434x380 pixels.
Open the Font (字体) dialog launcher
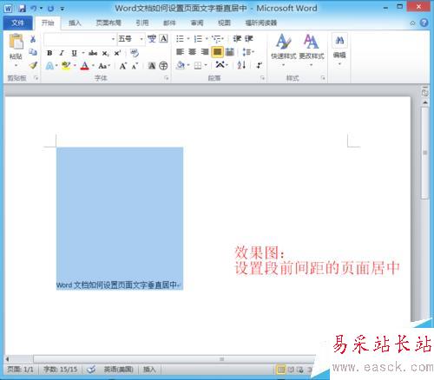pyautogui.click(x=167, y=78)
